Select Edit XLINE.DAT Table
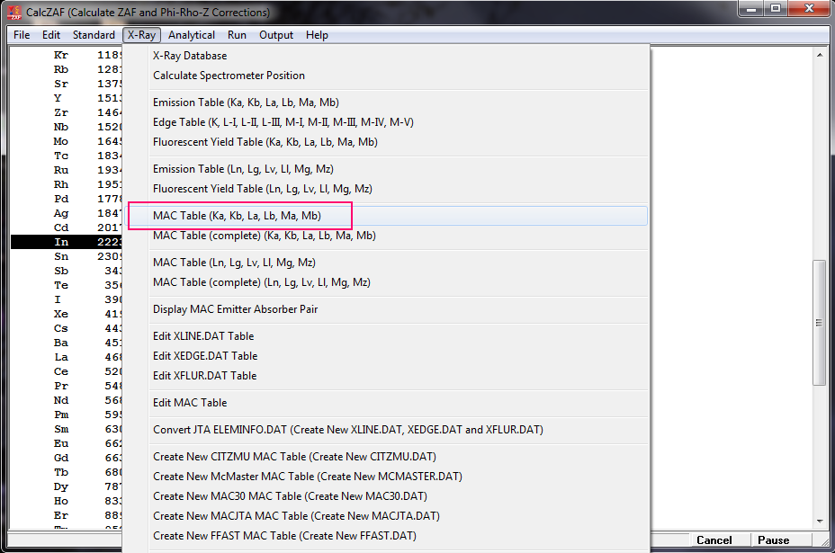 (203, 336)
